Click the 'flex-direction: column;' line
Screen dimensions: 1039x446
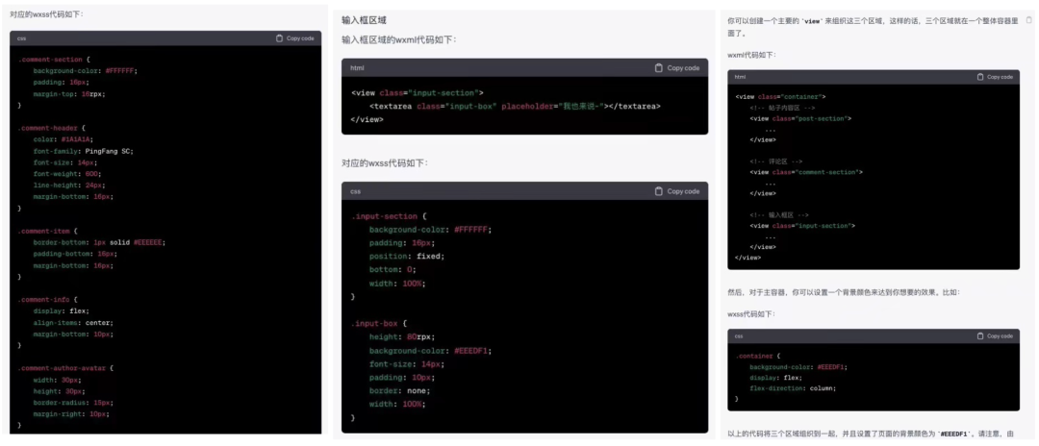pos(793,387)
